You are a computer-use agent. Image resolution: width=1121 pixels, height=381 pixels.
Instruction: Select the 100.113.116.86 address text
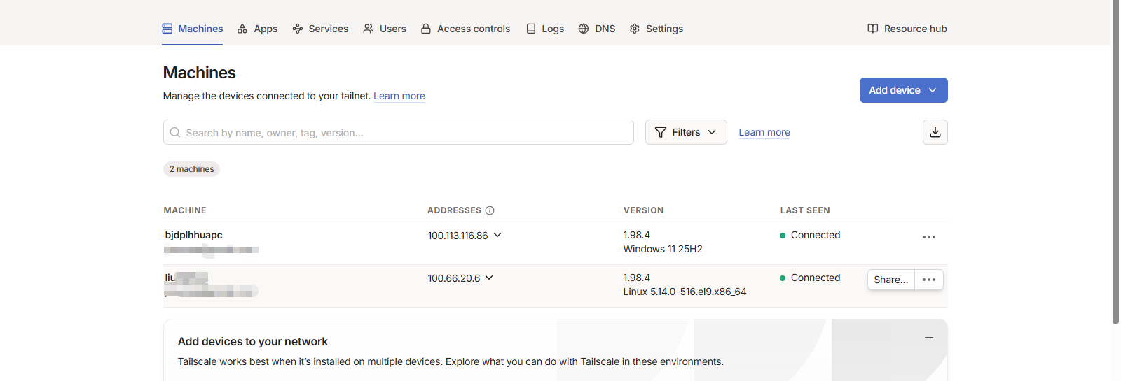(x=458, y=236)
